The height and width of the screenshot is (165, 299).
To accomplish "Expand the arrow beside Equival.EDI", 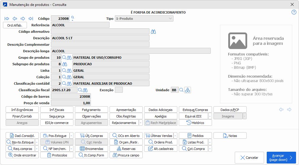I will coord(210,116).
